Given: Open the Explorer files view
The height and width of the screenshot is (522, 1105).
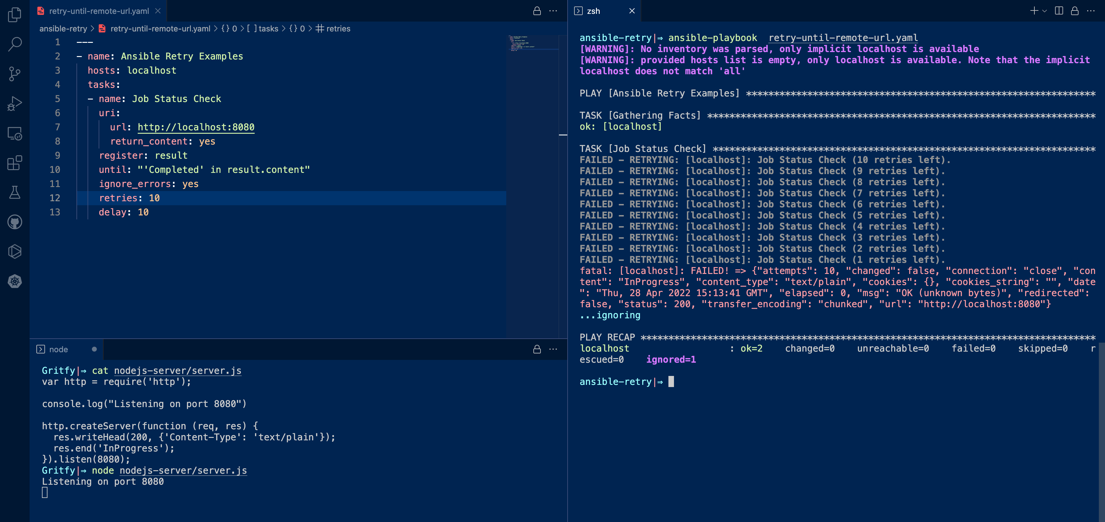Looking at the screenshot, I should click(x=14, y=15).
